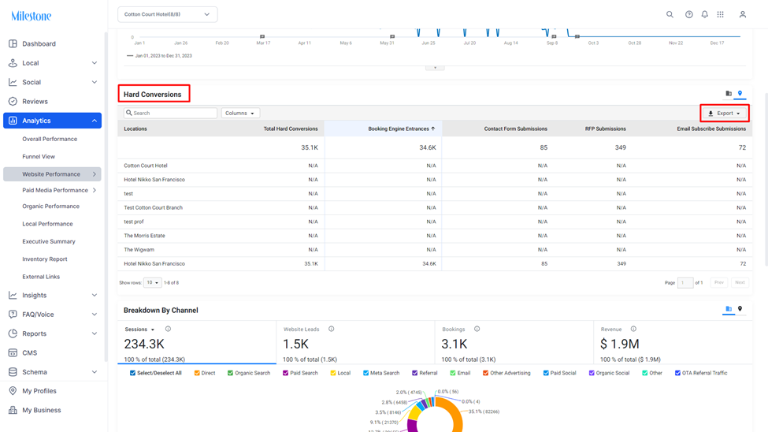The image size is (768, 432).
Task: Open the apps grid icon
Action: 720,14
